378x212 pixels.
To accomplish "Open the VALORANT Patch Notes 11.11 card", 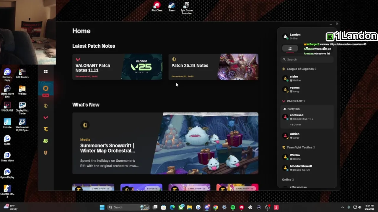I will click(x=117, y=67).
